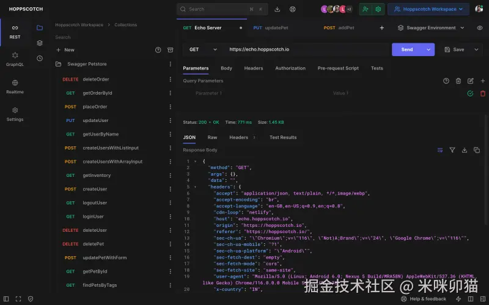This screenshot has width=489, height=305.
Task: Download the response body
Action: coord(464,150)
